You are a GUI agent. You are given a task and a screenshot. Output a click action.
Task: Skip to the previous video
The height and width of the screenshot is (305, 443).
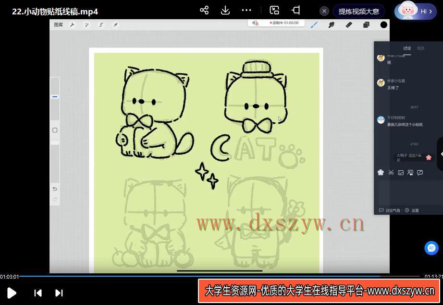point(38,293)
